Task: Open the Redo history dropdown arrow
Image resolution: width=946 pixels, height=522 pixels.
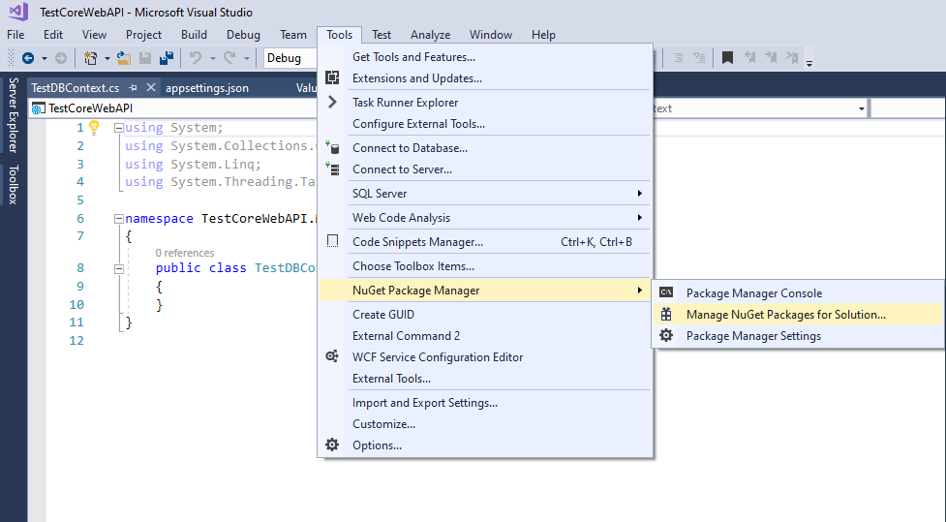Action: tap(246, 58)
